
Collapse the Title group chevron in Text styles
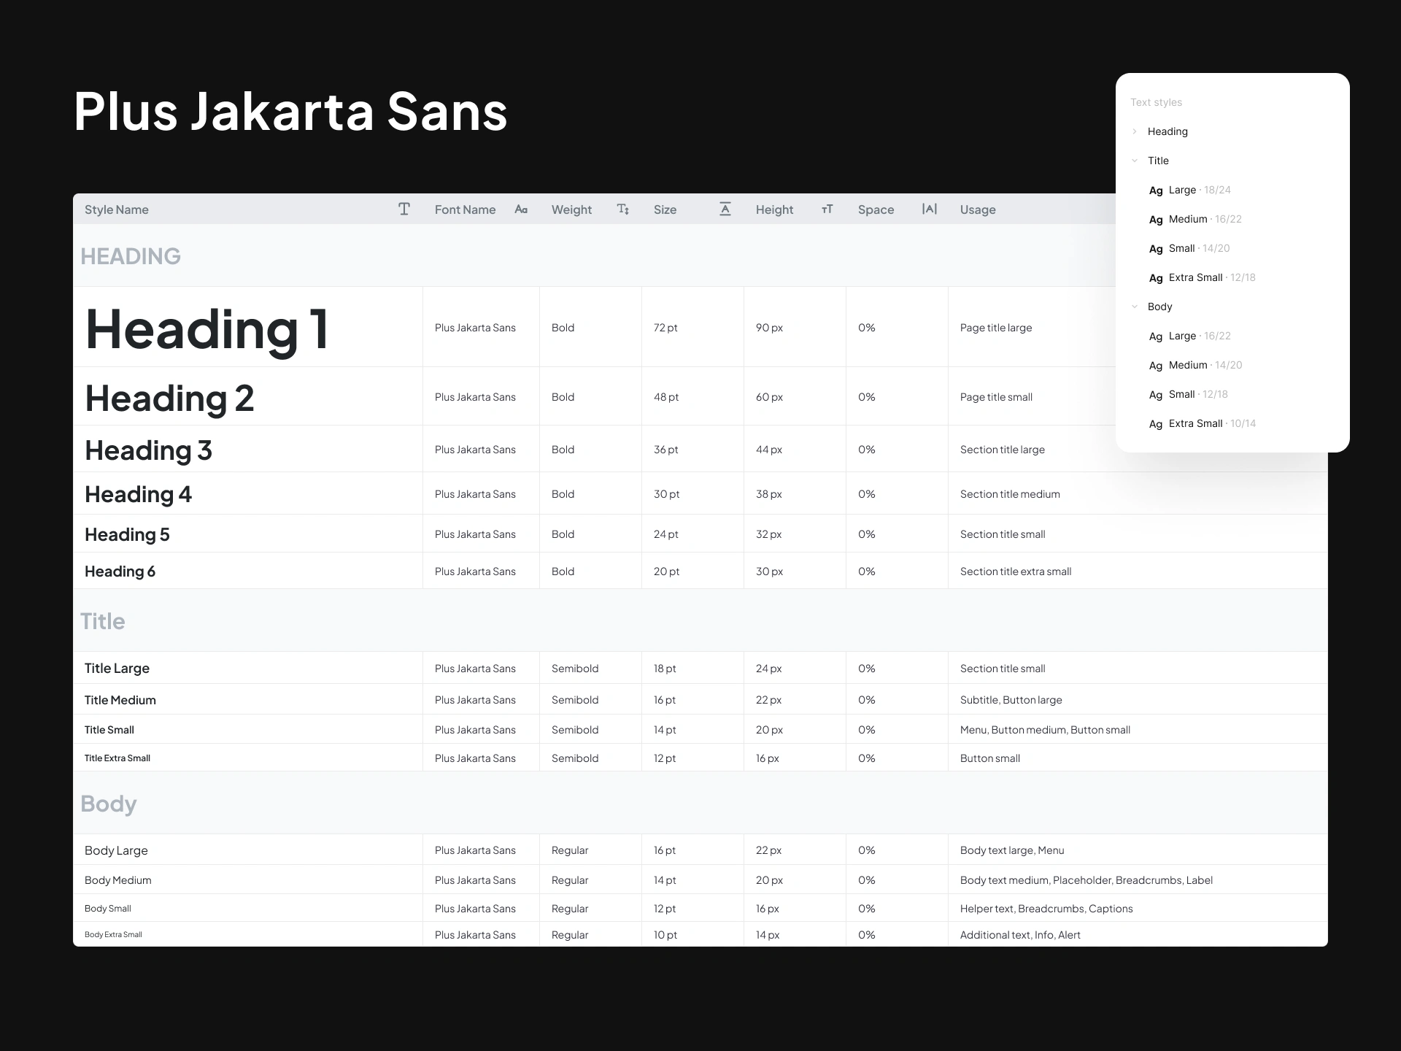tap(1135, 161)
